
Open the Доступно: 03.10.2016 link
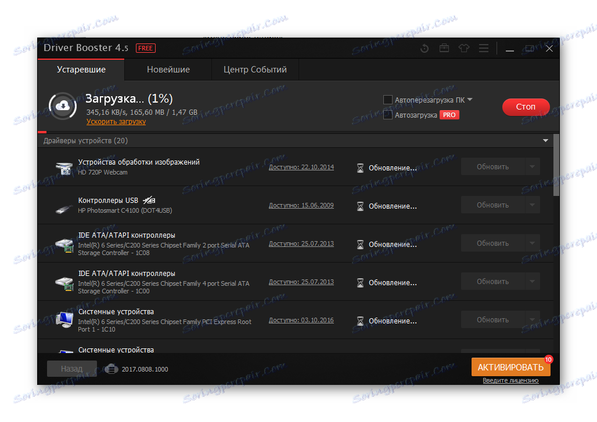tap(301, 320)
